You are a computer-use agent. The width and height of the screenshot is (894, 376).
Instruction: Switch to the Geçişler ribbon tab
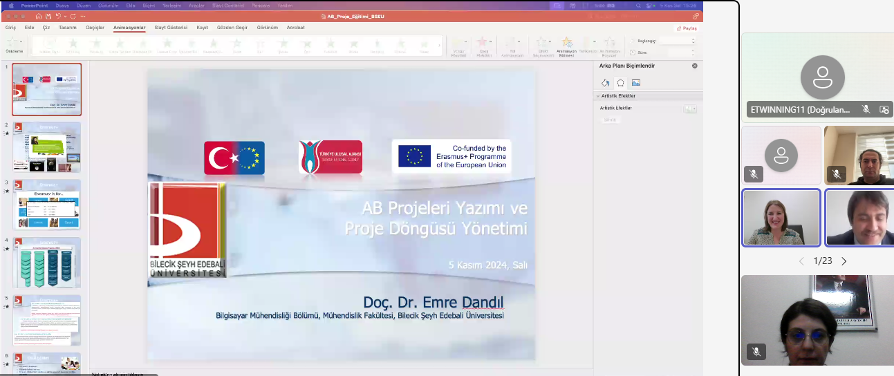[95, 28]
